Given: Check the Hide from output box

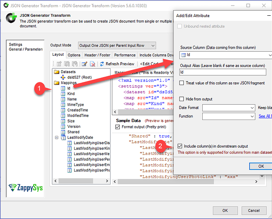Looking at the screenshot, I should [182, 99].
